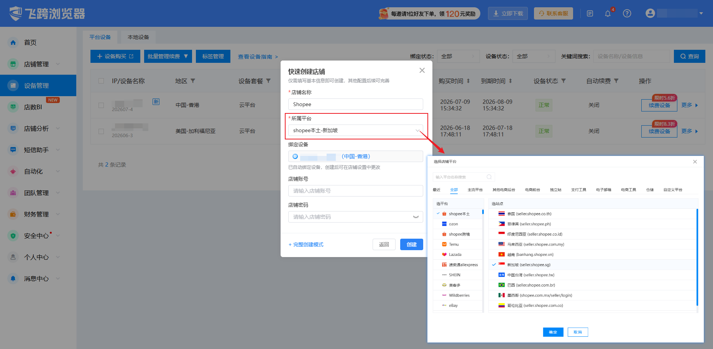The width and height of the screenshot is (713, 349).
Task: Click the 个人中心 person icon
Action: [13, 257]
